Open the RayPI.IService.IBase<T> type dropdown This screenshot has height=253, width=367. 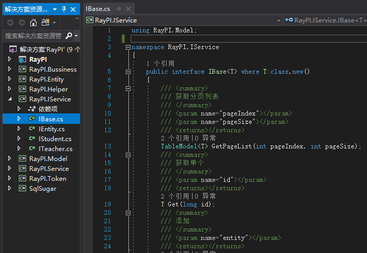point(325,20)
